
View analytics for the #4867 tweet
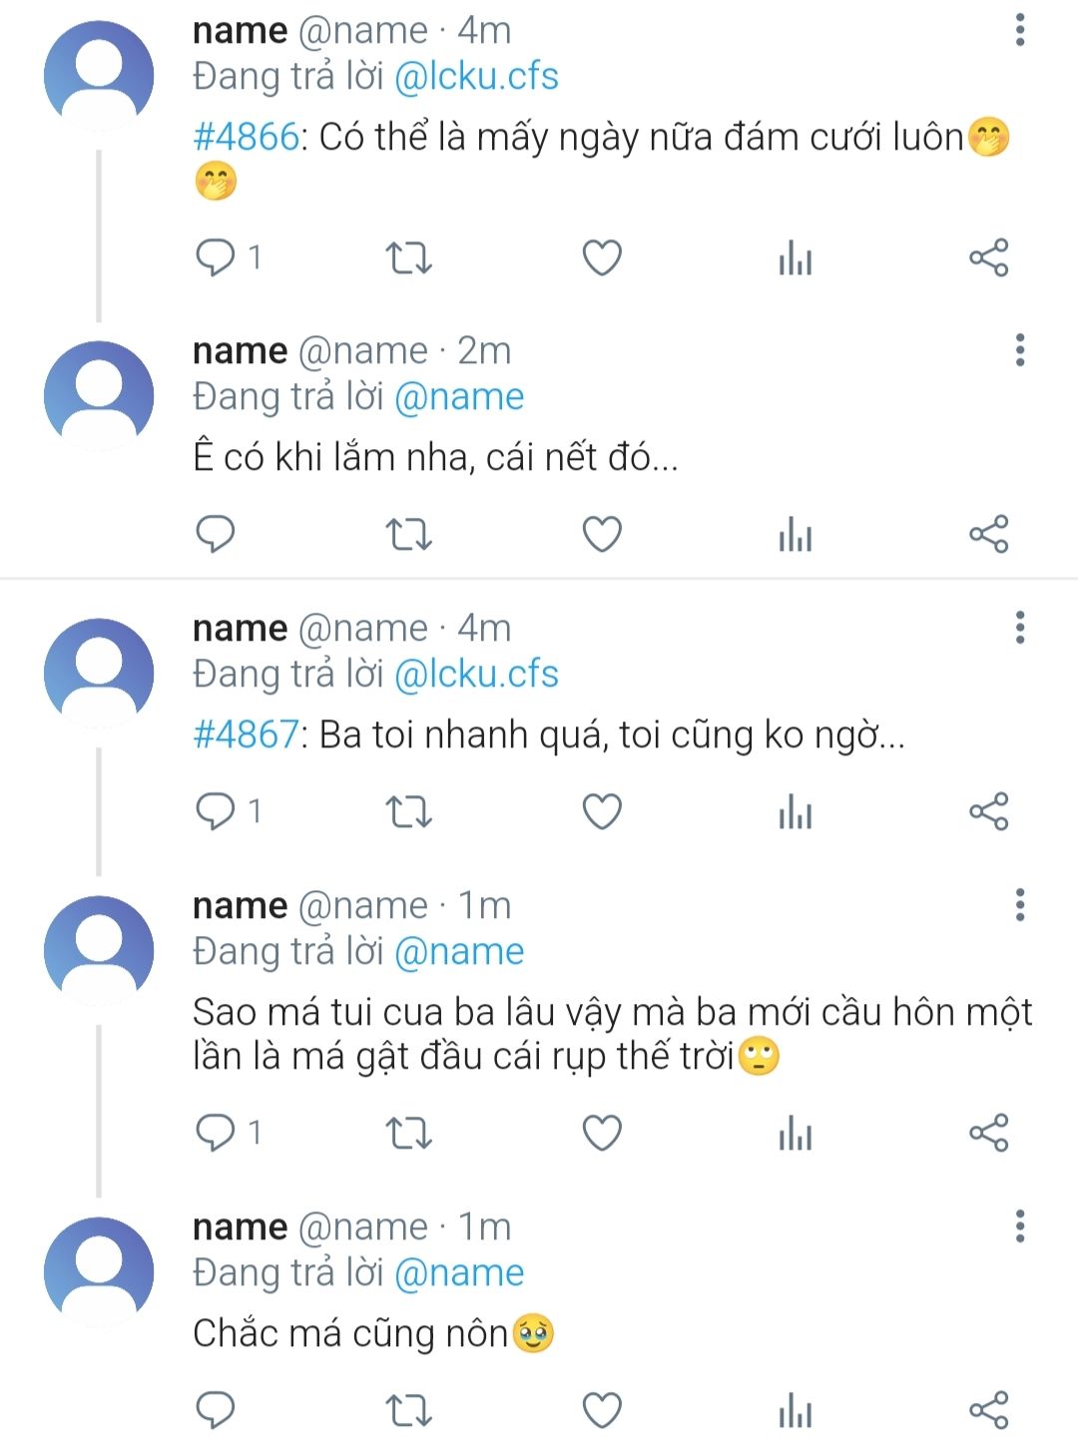point(795,812)
